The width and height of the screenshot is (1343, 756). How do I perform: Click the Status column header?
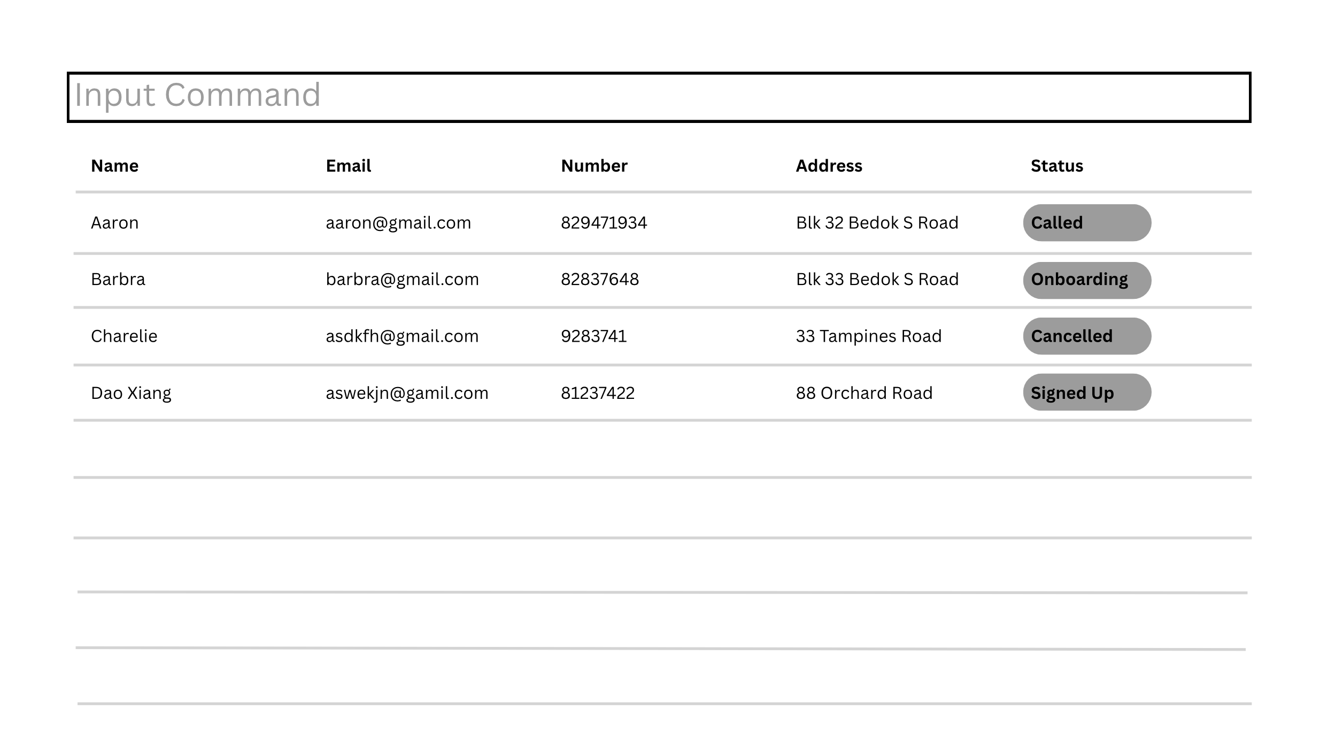point(1056,166)
